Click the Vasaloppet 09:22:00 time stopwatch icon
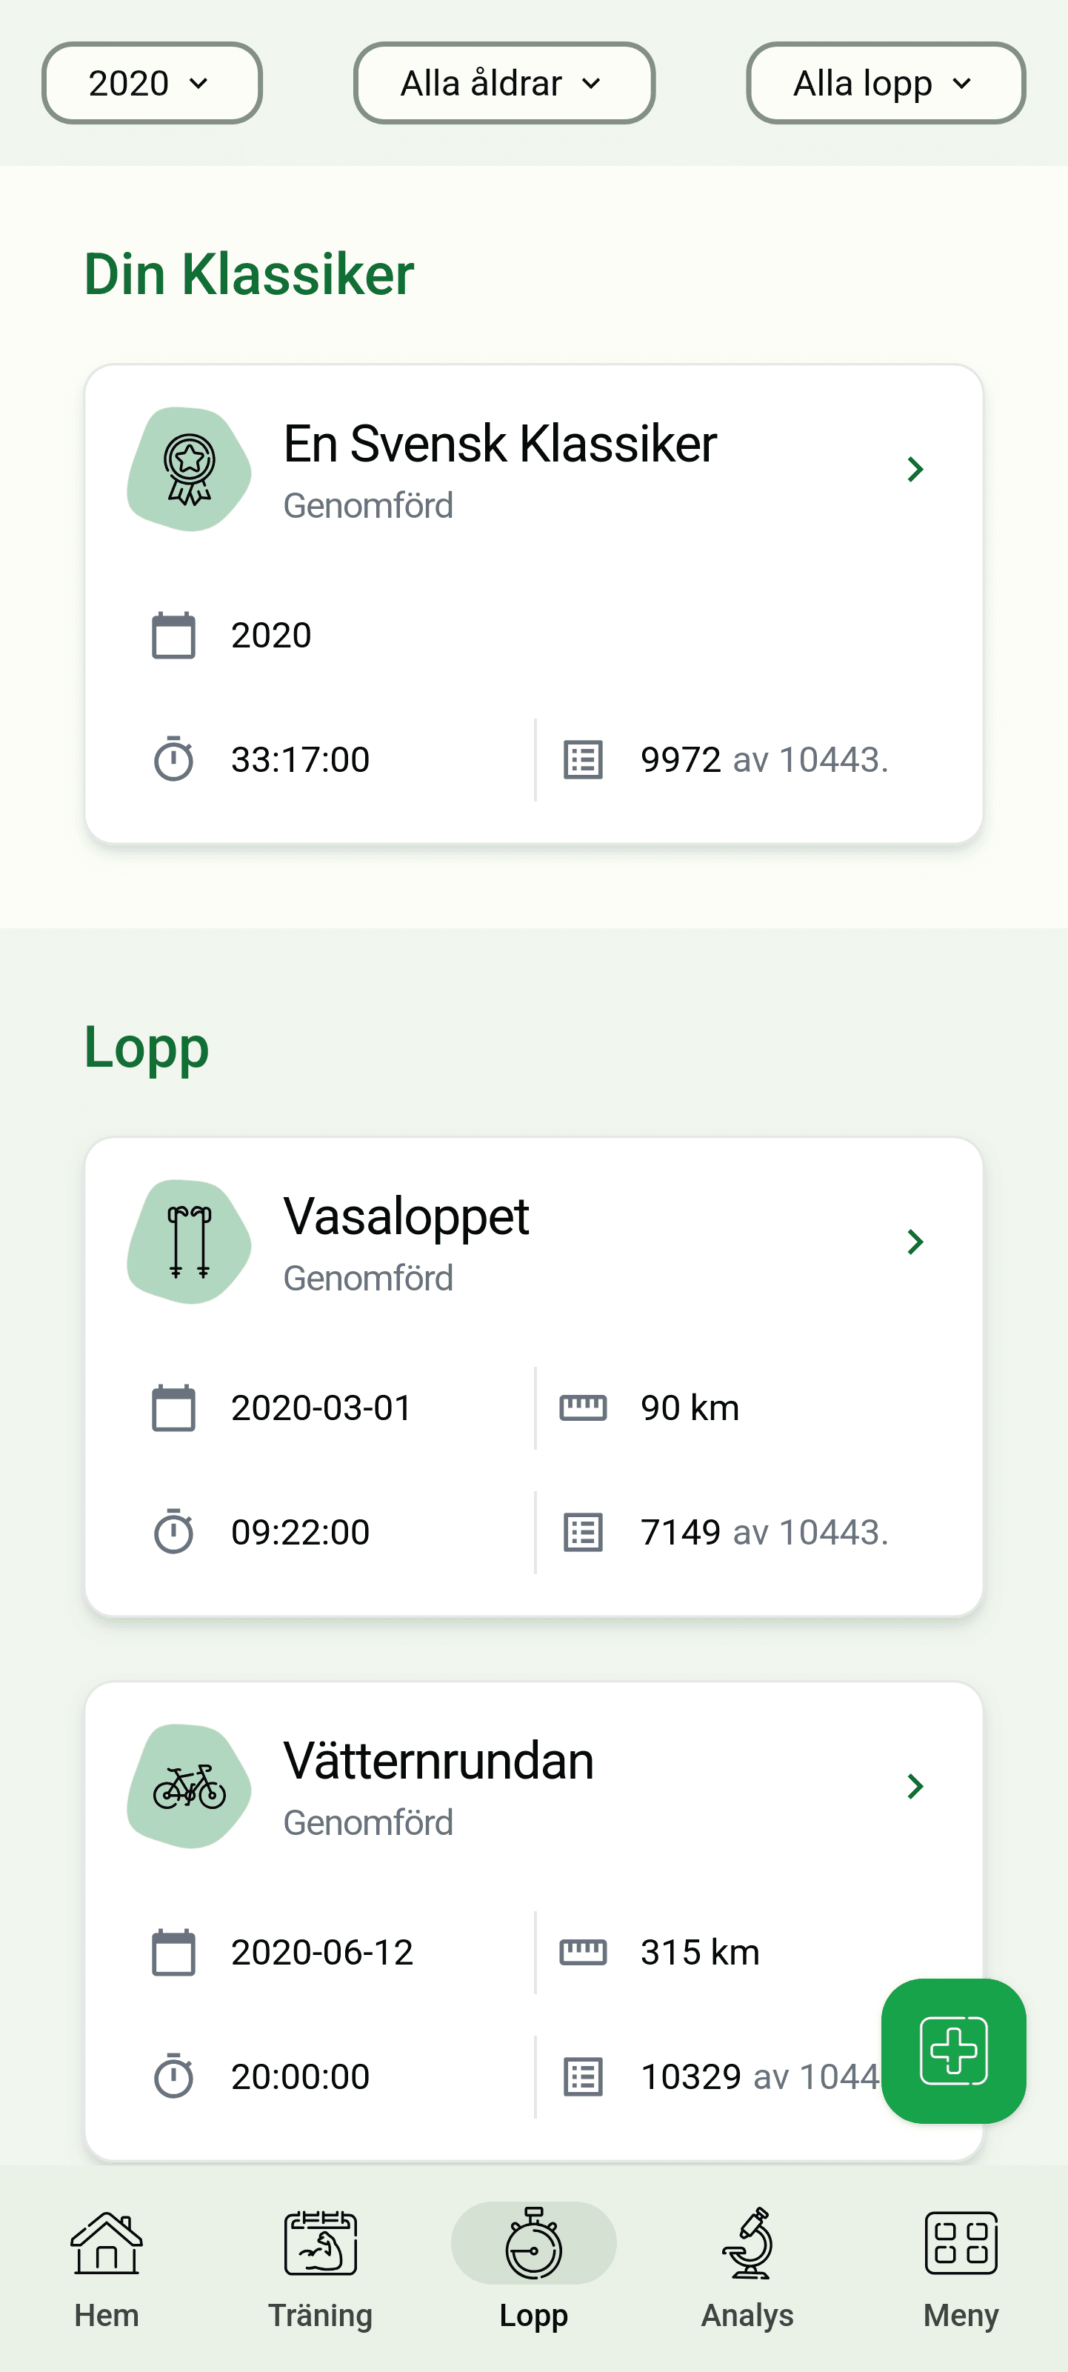 pyautogui.click(x=173, y=1531)
